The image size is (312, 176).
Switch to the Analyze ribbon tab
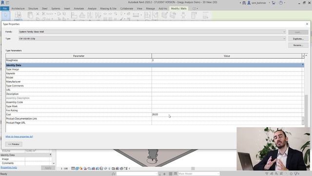[x=92, y=9]
